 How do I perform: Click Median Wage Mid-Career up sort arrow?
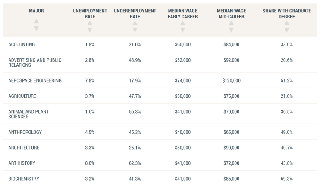click(232, 23)
